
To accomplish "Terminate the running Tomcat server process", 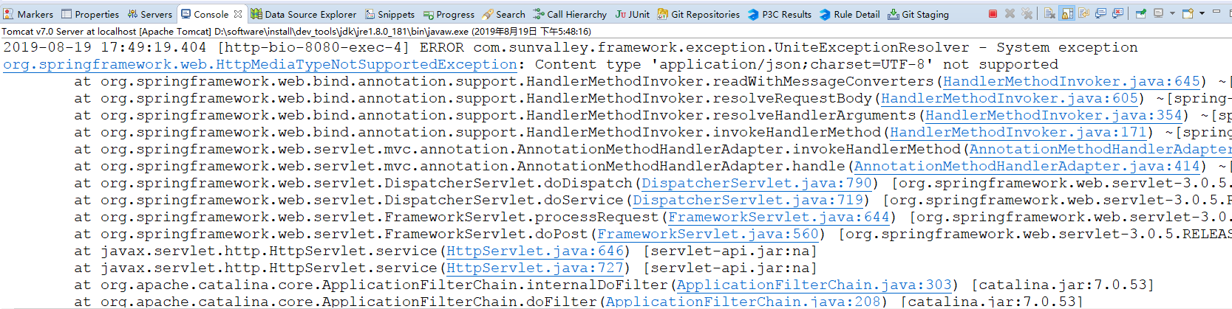I will click(x=993, y=13).
